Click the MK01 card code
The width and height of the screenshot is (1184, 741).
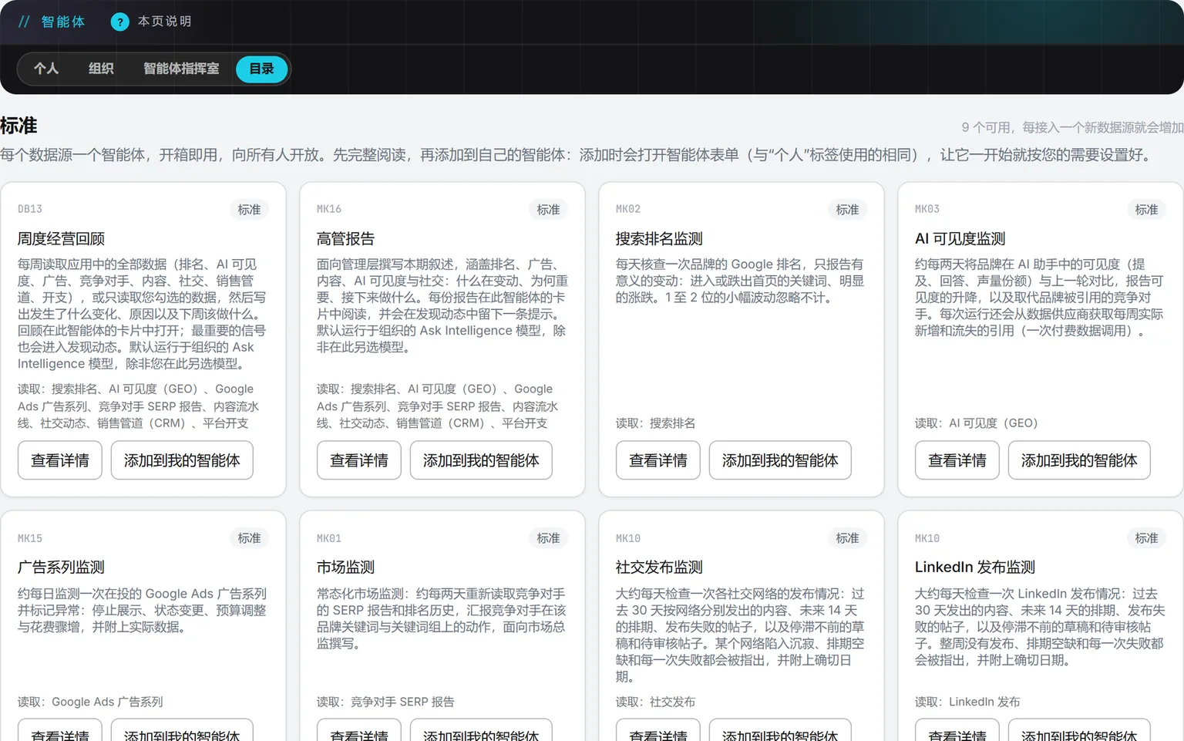pos(329,538)
